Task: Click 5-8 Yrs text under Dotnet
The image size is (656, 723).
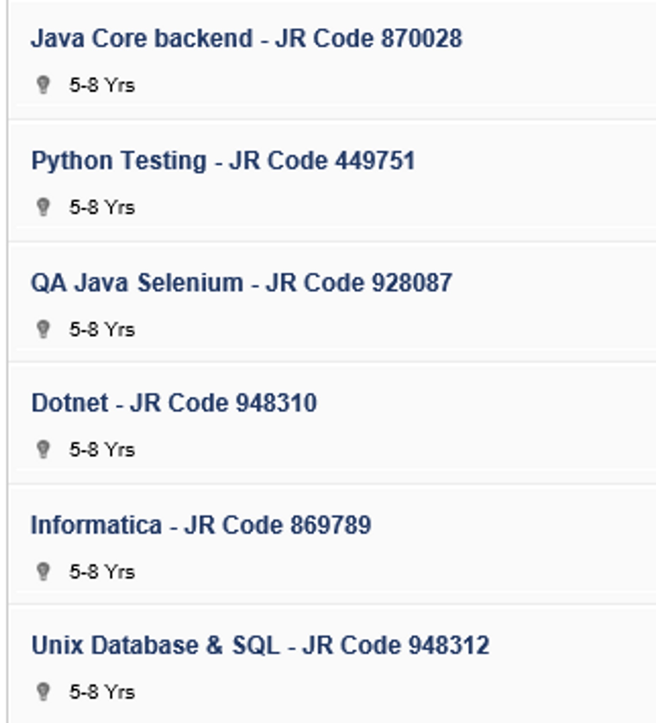Action: pos(102,449)
